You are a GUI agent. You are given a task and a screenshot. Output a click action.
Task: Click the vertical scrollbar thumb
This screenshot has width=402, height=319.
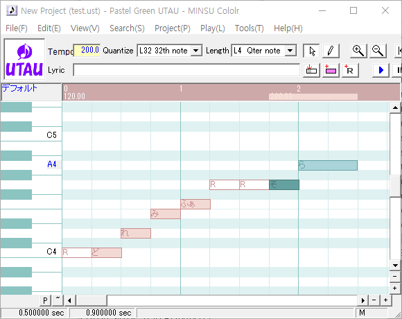pos(395,186)
